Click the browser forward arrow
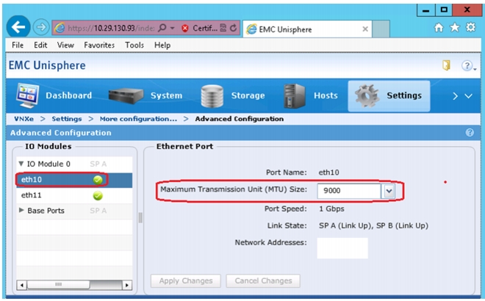The width and height of the screenshot is (485, 301). pos(41,27)
